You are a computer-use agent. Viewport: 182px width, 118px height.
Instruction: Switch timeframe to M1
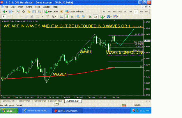[x=104, y=11]
